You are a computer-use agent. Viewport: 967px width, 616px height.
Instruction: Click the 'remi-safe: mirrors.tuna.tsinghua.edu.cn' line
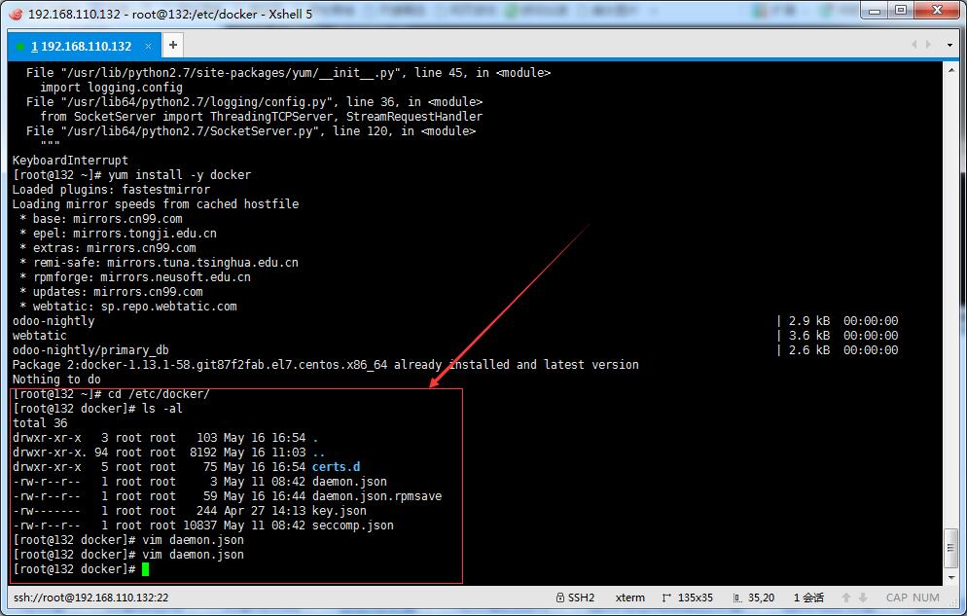coord(160,263)
